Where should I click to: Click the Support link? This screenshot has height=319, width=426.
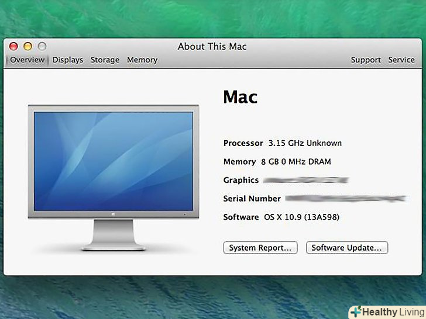(366, 60)
